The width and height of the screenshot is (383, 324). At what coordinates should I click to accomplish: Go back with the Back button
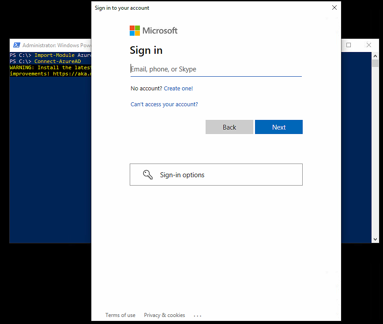[229, 127]
